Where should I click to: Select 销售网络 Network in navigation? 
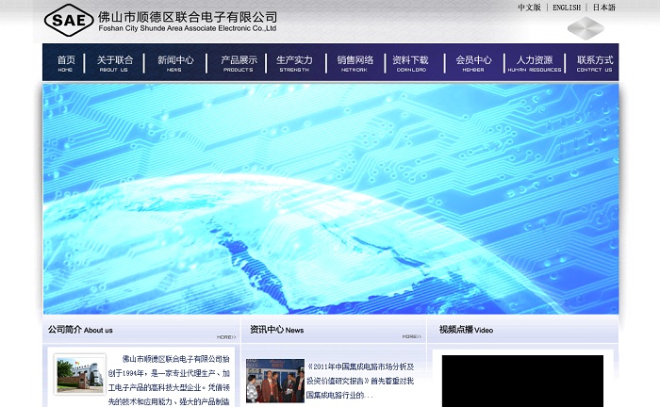point(355,63)
